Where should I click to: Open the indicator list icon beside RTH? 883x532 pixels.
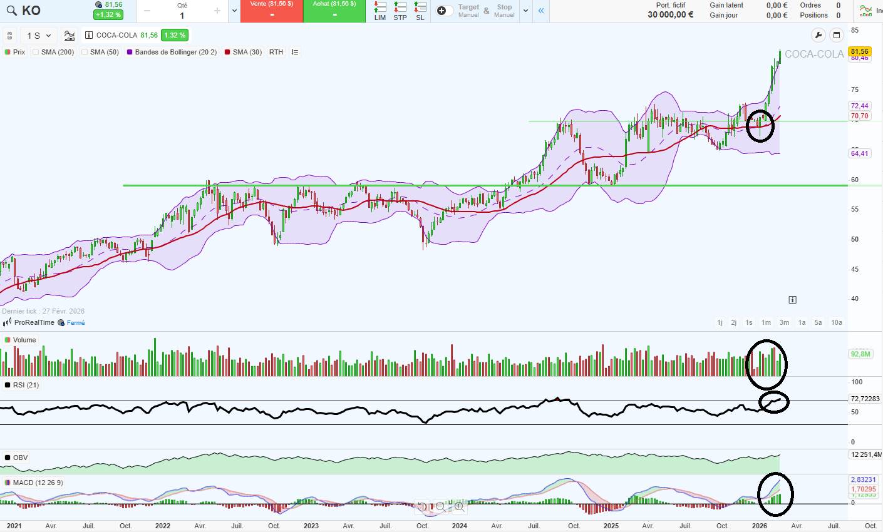tap(295, 52)
